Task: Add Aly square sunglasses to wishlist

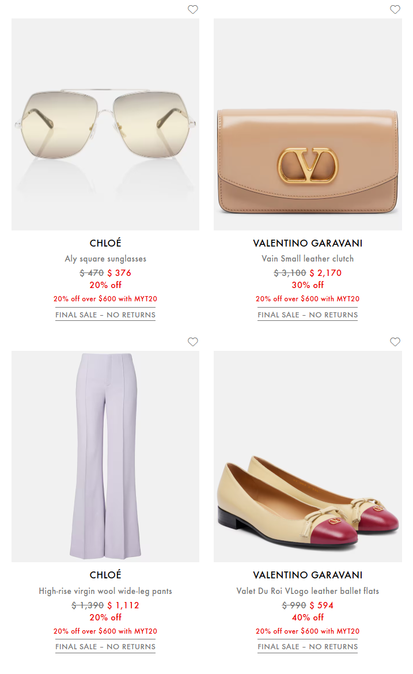Action: 192,9
